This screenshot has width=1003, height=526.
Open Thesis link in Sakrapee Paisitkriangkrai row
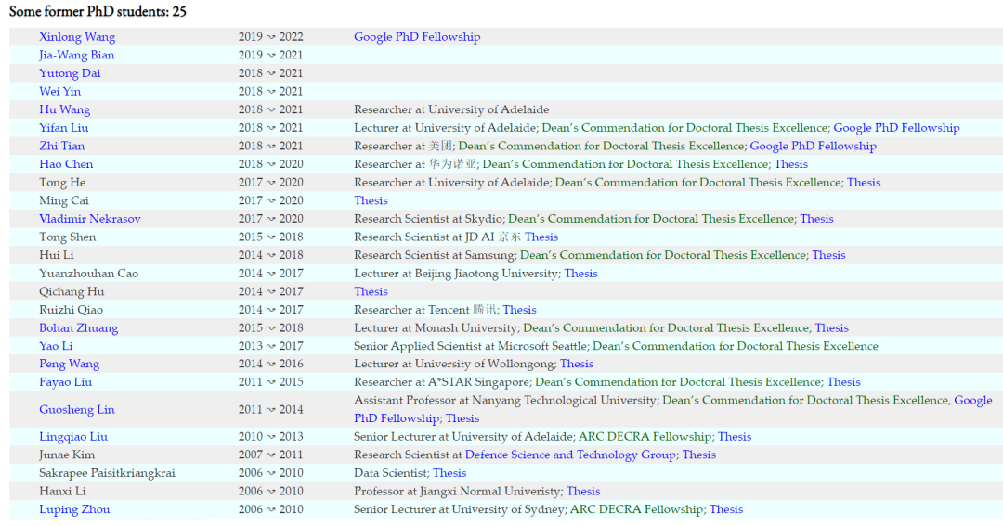pos(449,474)
